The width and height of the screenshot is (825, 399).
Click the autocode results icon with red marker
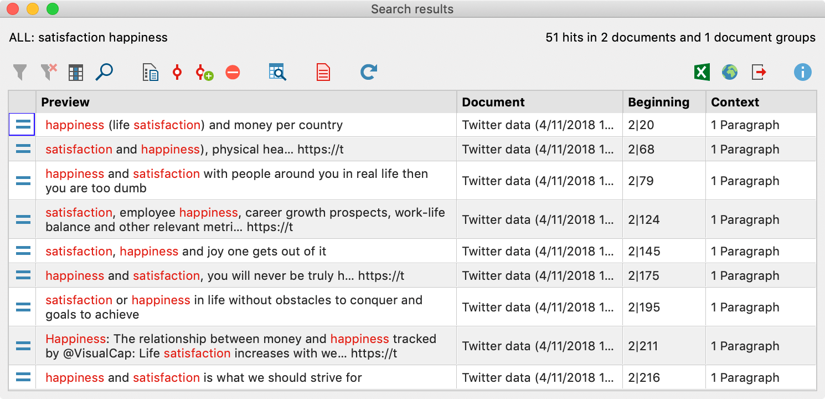177,72
